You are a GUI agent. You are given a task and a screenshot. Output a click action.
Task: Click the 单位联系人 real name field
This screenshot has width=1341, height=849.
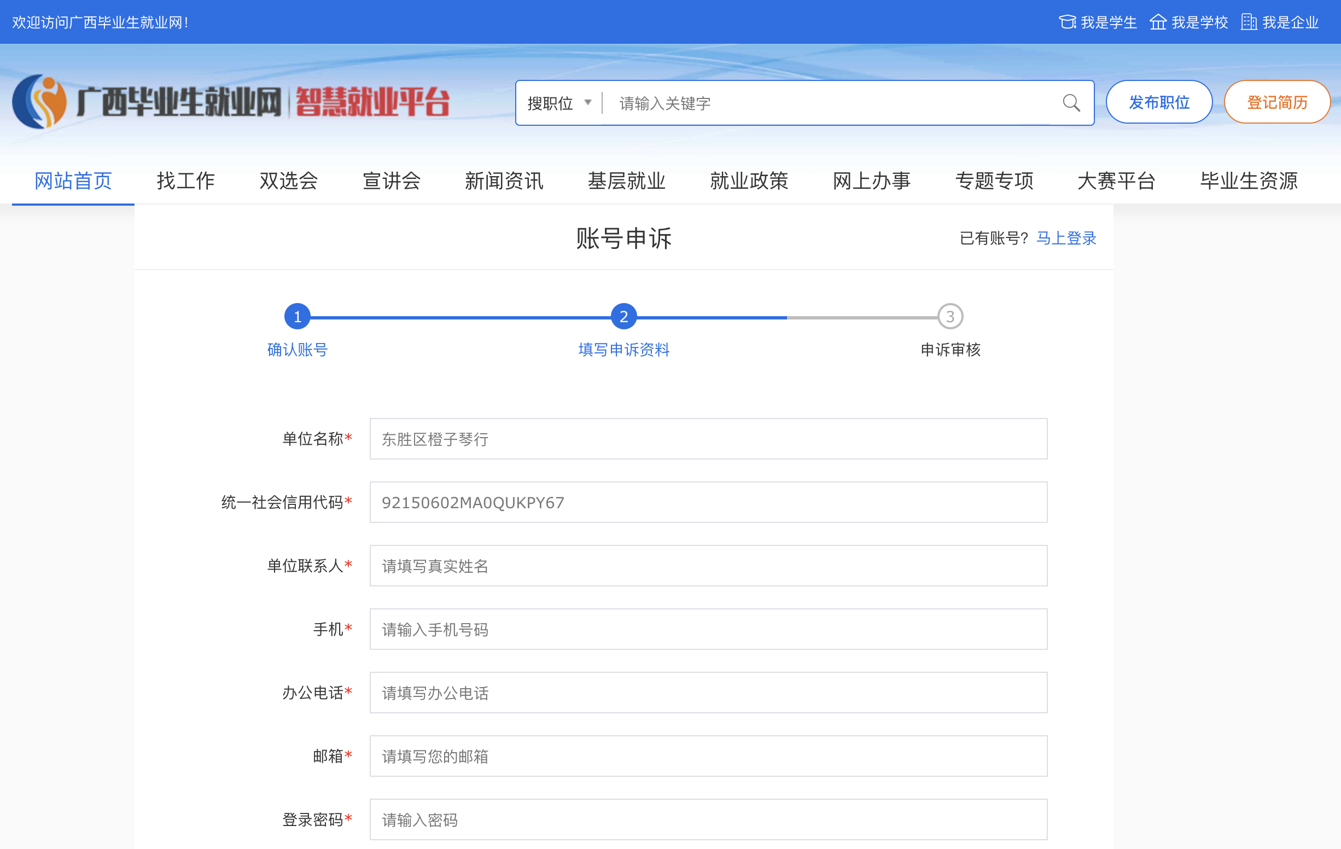point(708,566)
